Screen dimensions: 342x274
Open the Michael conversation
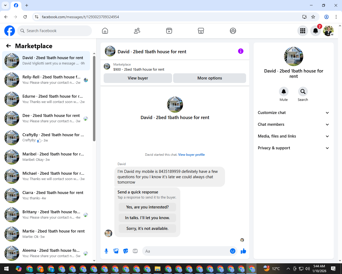46,176
